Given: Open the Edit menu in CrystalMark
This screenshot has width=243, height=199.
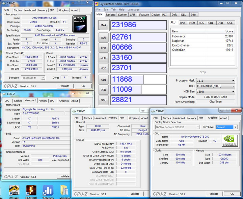Looking at the screenshot, I should coord(106,9).
